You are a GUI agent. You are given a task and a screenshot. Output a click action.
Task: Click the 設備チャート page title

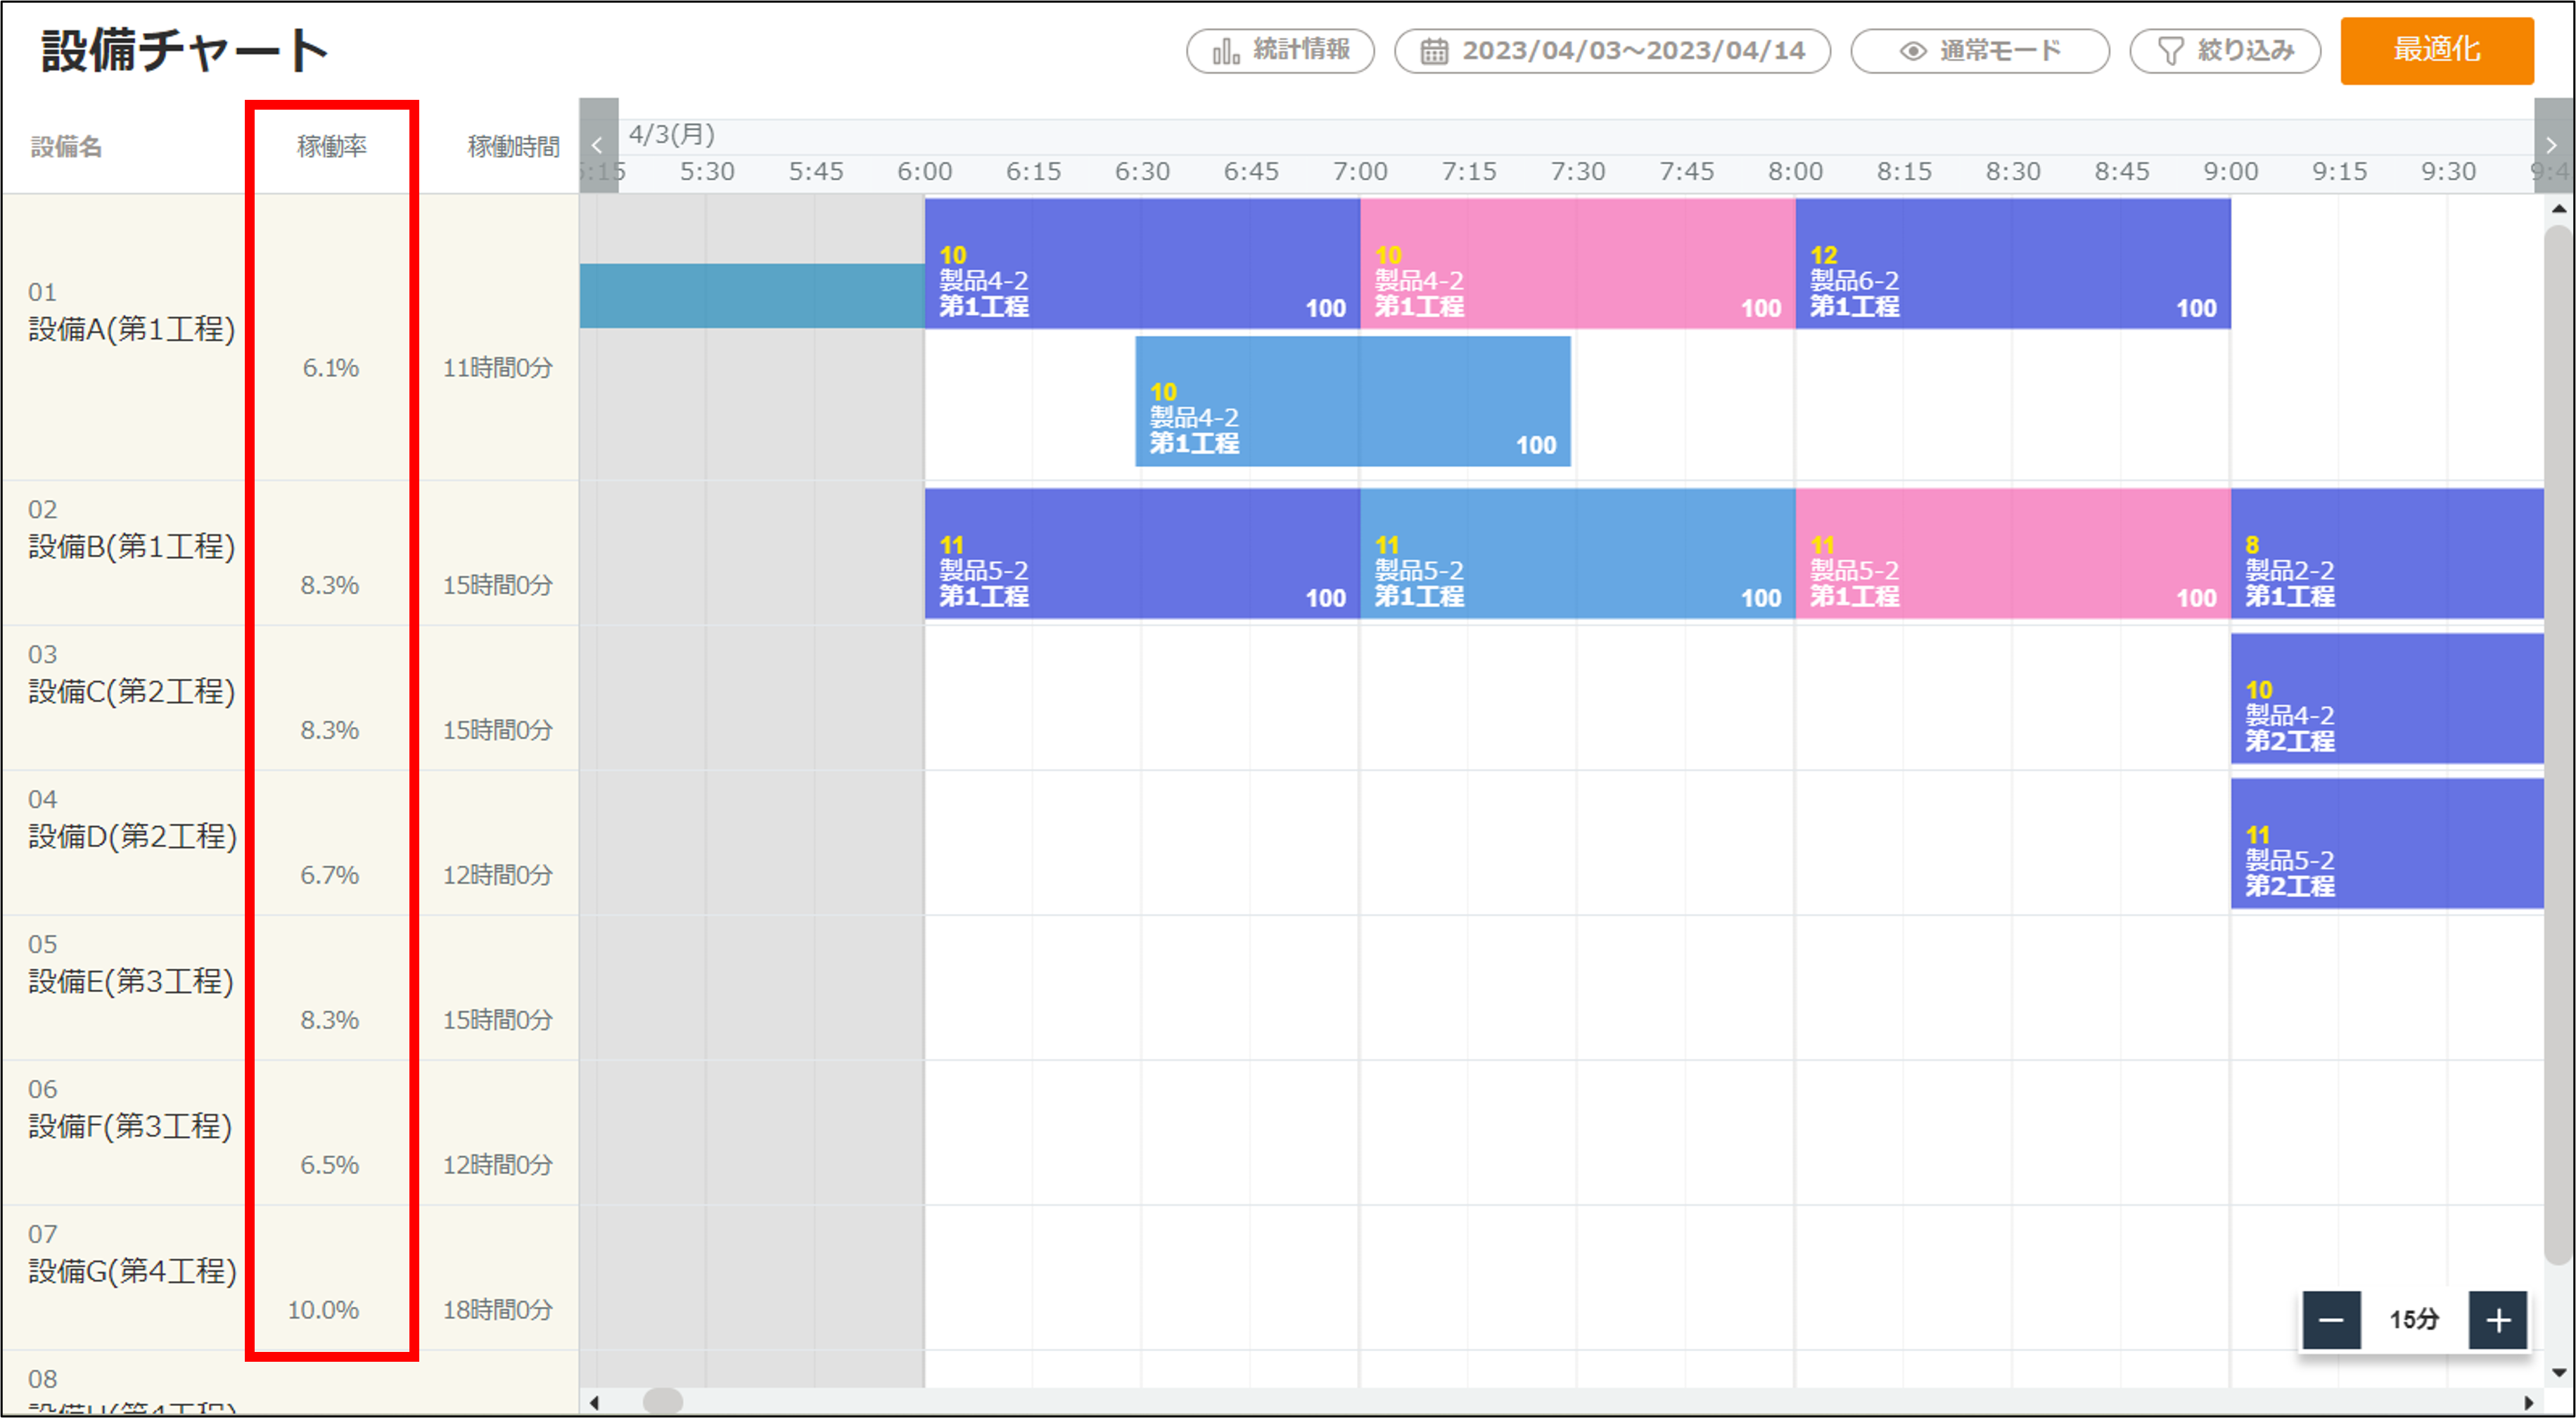tap(184, 51)
